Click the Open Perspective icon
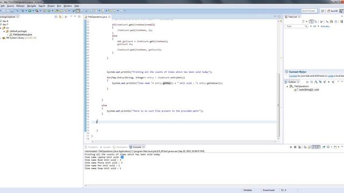Image resolution: width=344 pixels, height=193 pixels. click(322, 11)
